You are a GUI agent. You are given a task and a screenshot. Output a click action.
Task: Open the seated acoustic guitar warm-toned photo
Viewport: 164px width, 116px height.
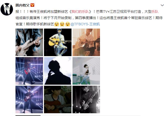coord(86,42)
